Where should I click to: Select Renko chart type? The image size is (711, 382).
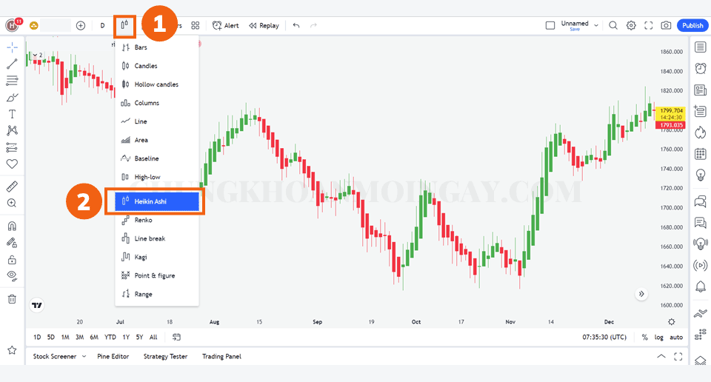pyautogui.click(x=144, y=220)
